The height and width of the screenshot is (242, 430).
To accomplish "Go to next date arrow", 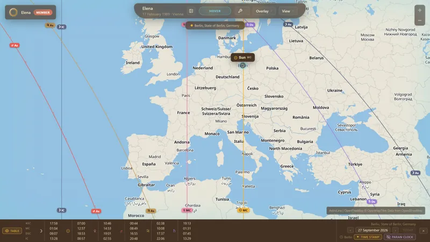I will 396,230.
